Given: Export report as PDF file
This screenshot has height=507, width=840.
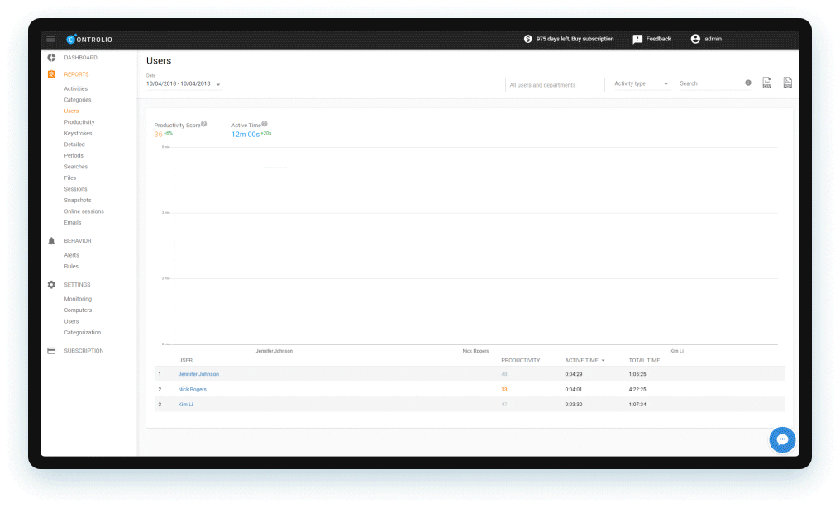Looking at the screenshot, I should tap(787, 83).
